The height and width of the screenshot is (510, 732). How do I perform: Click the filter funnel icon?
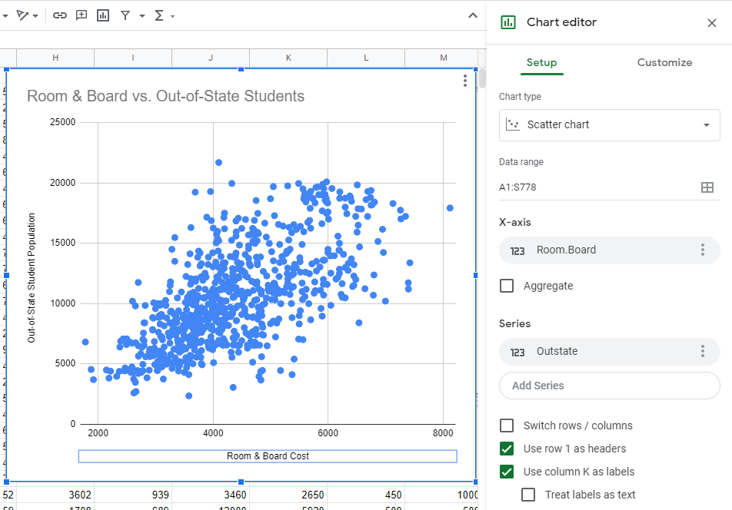point(125,15)
